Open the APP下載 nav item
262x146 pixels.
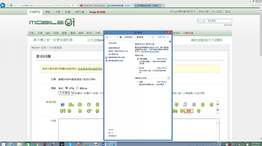pos(80,12)
